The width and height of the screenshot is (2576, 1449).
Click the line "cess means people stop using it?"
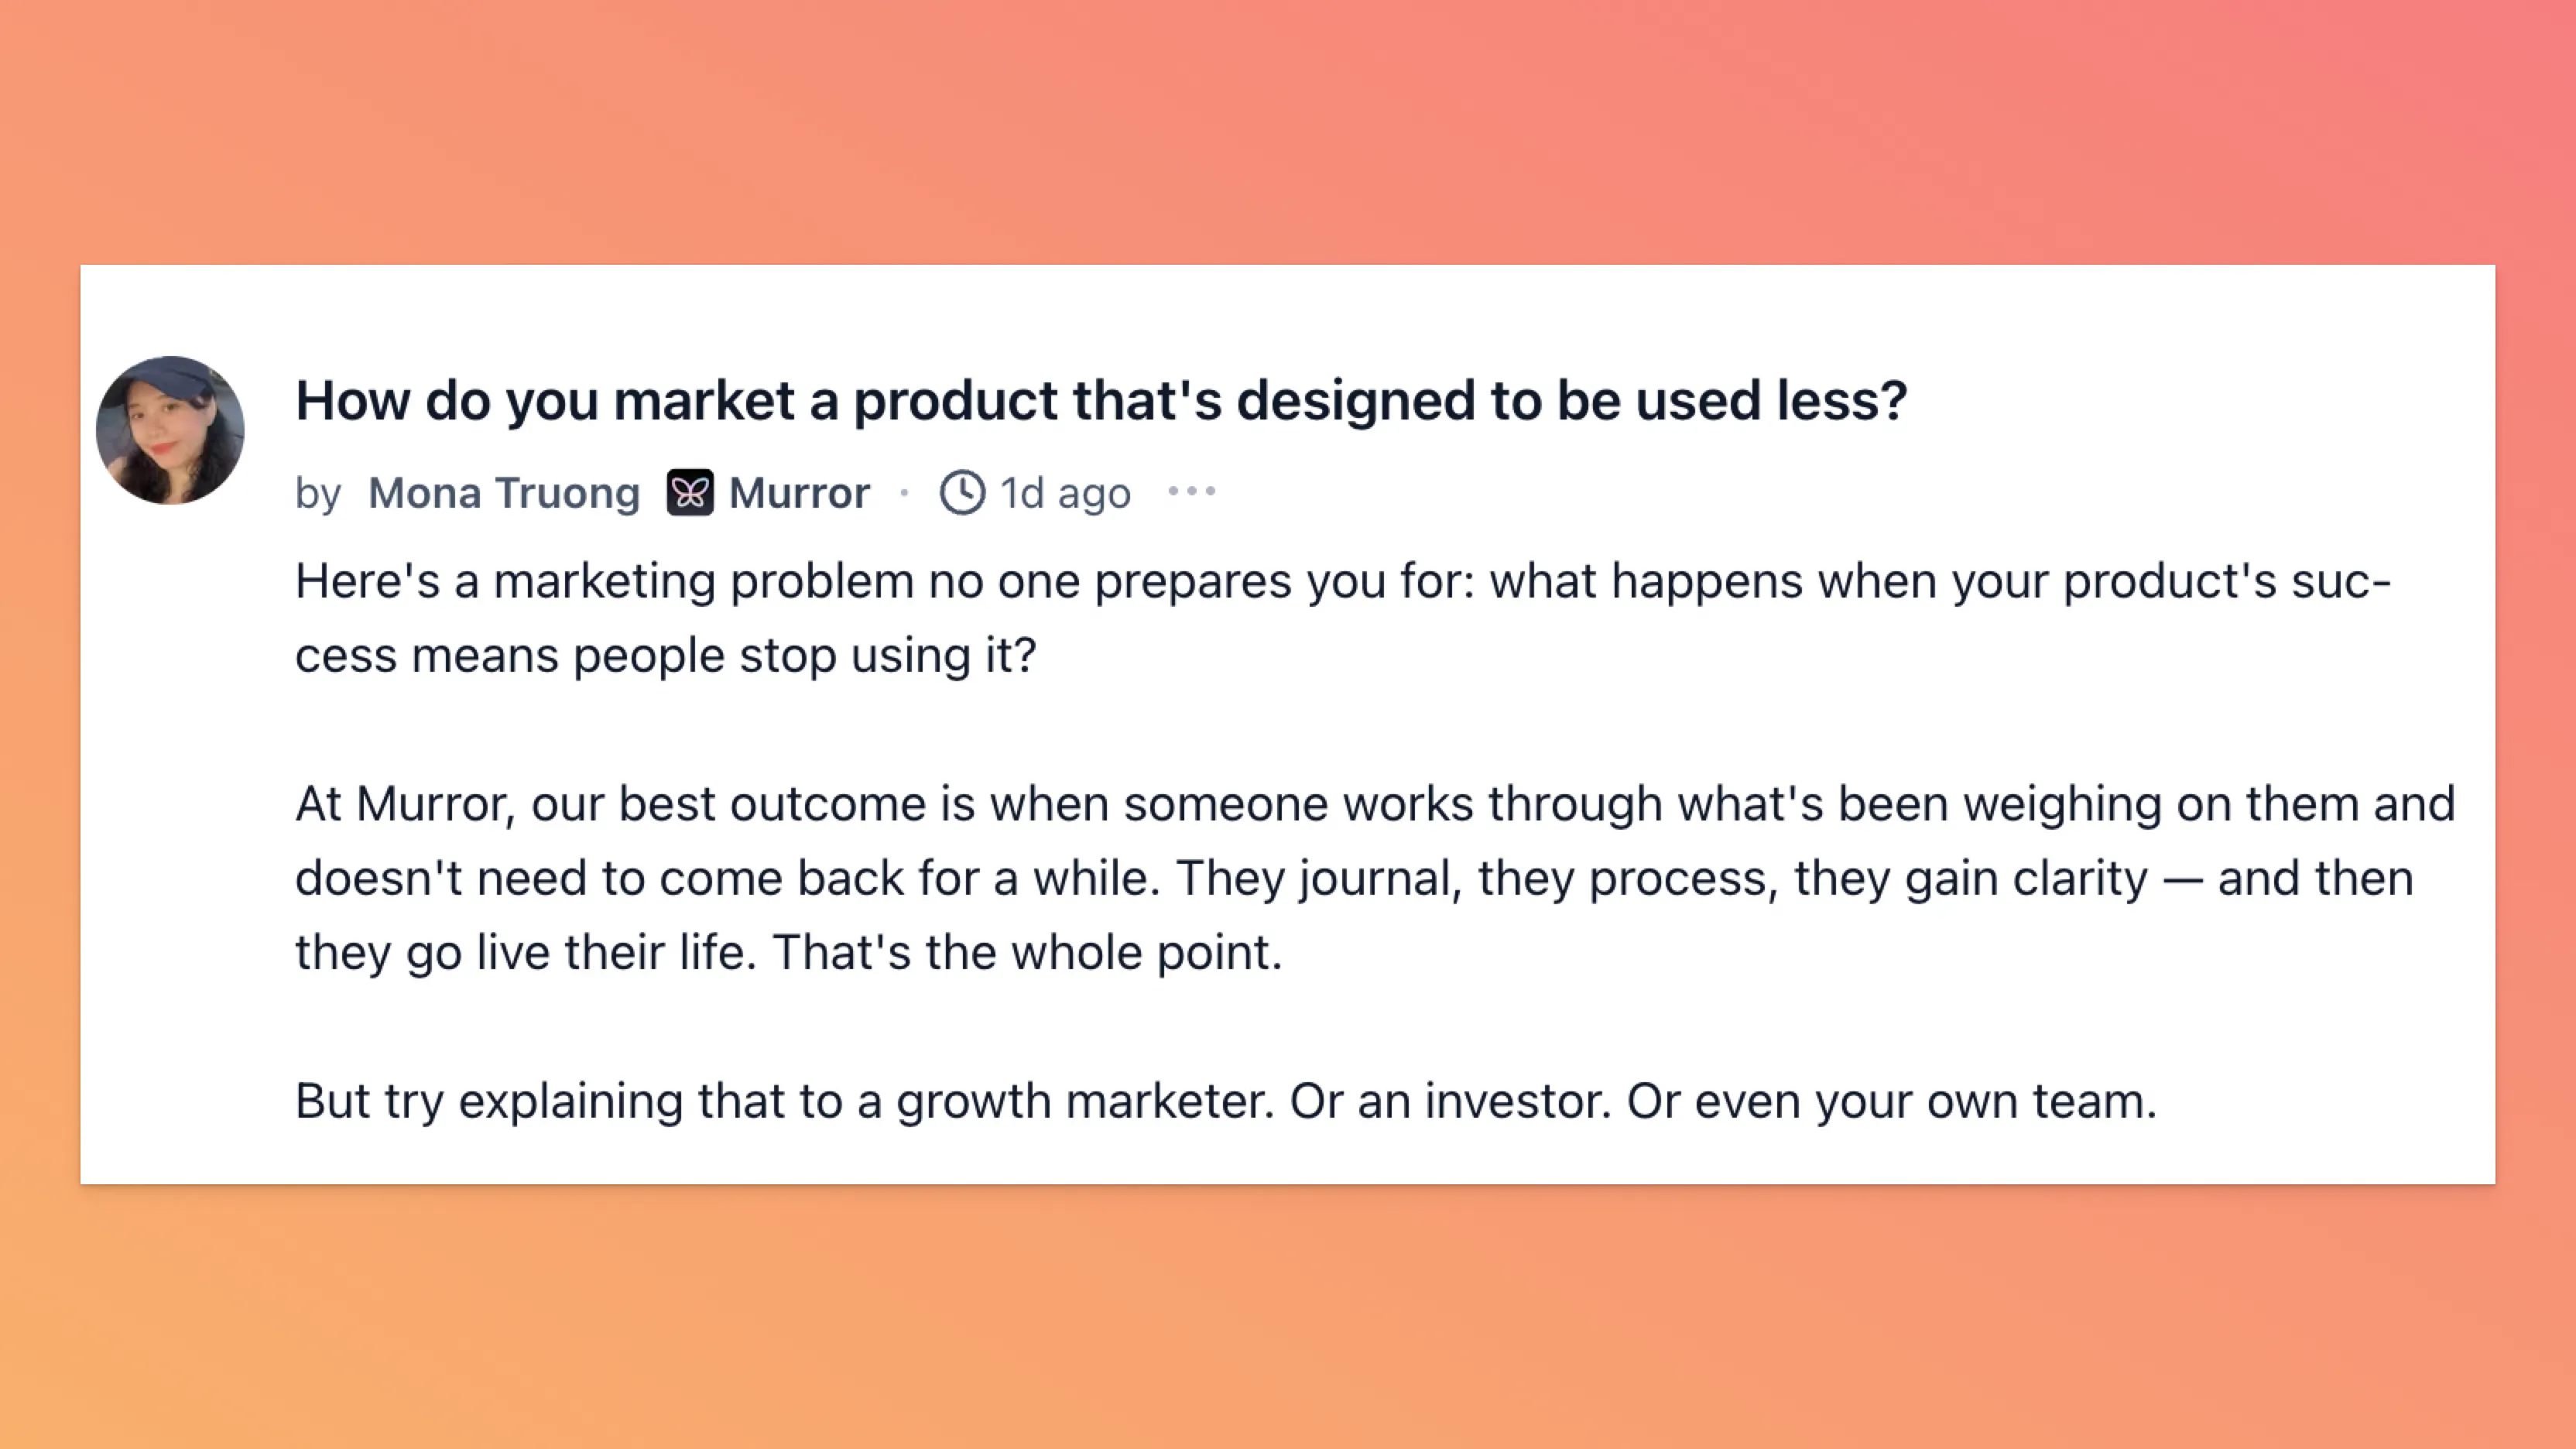(666, 656)
